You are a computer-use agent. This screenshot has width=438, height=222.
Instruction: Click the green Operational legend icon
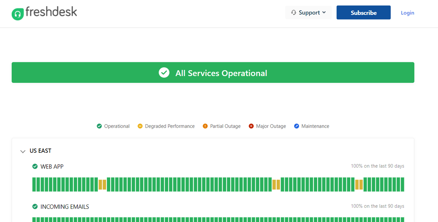click(x=99, y=126)
